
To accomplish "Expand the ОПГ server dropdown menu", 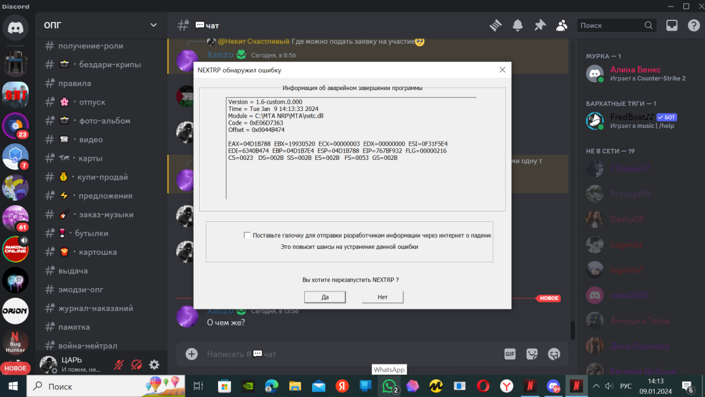I will [x=153, y=25].
